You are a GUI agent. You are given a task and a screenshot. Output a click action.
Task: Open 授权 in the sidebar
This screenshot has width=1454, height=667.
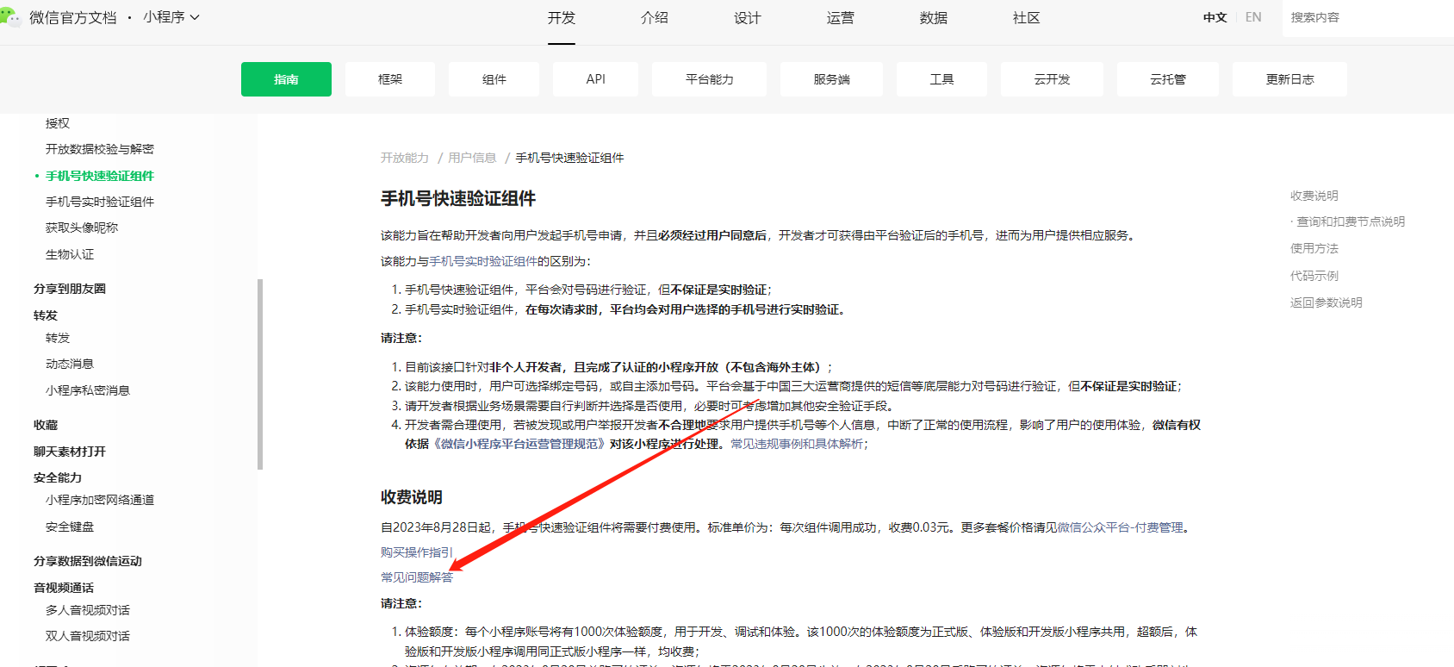58,123
